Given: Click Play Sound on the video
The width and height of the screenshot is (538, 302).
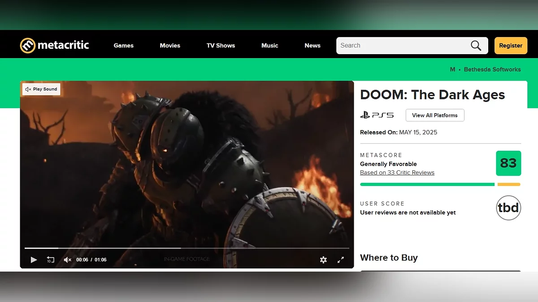Looking at the screenshot, I should pyautogui.click(x=41, y=89).
